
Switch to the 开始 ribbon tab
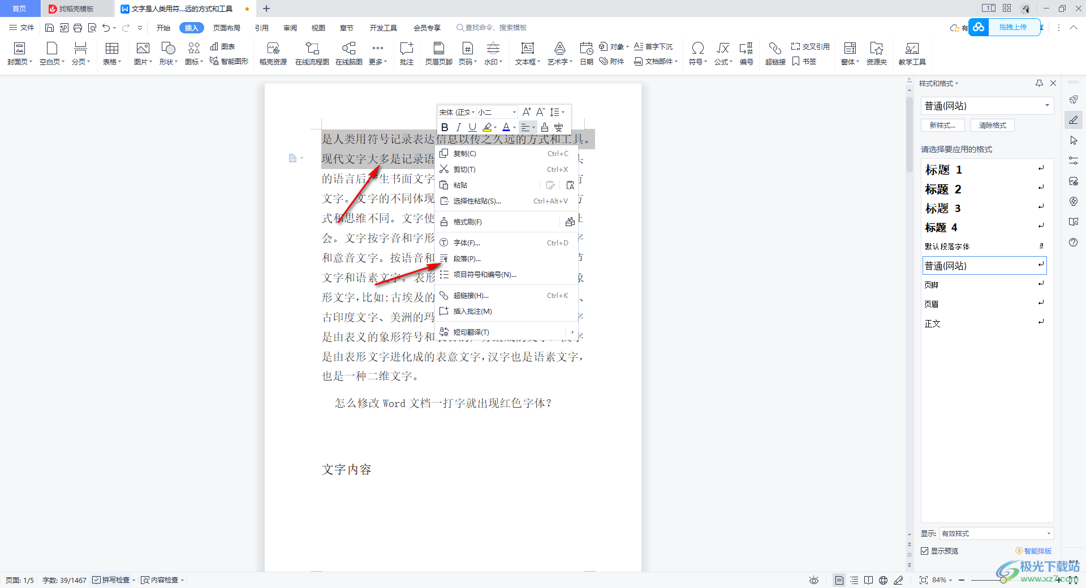tap(163, 28)
